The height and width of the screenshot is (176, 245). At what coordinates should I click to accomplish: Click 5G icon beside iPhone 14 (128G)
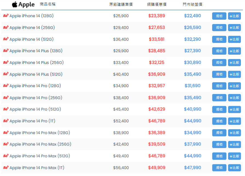coord(6,16)
